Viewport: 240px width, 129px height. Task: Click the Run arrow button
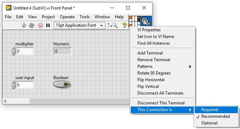point(24,25)
